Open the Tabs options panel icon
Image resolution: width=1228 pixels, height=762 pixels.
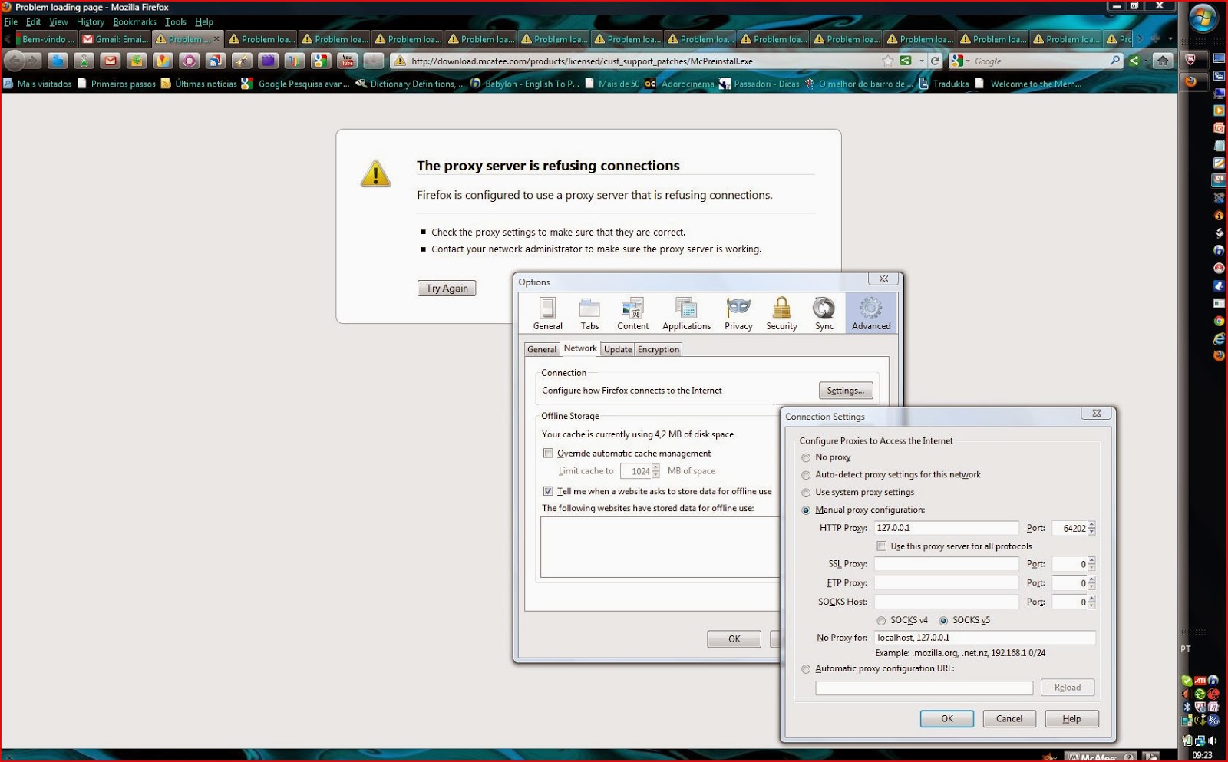click(x=589, y=314)
